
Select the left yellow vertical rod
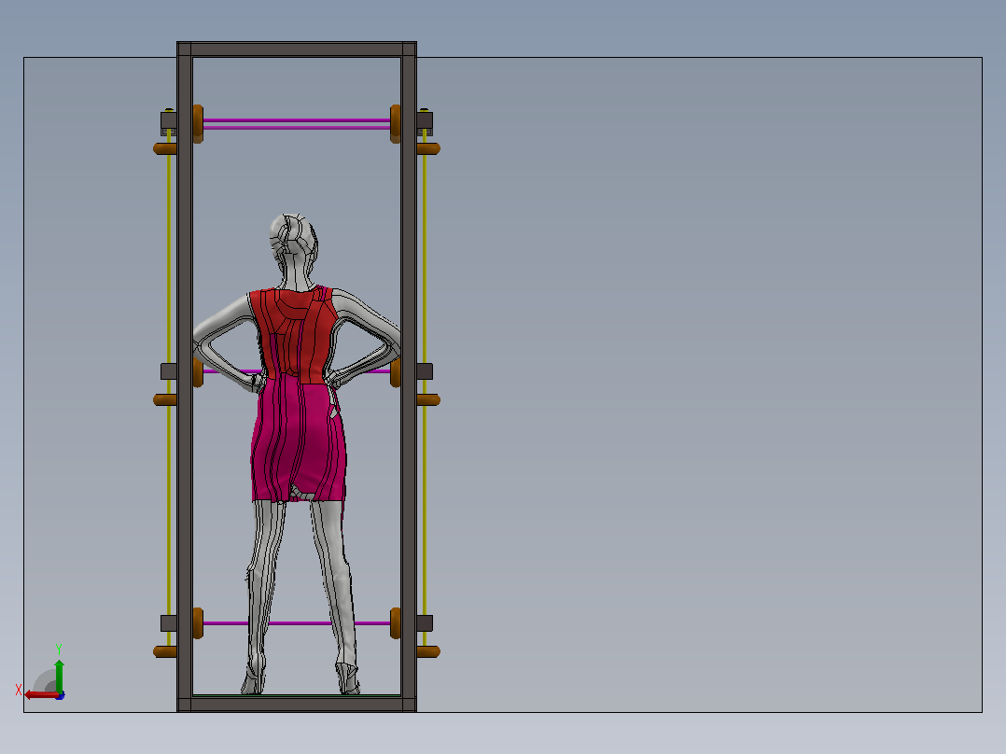coord(170,385)
